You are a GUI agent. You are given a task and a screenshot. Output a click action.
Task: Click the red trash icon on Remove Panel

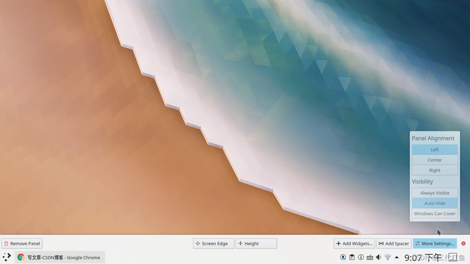[x=6, y=243]
